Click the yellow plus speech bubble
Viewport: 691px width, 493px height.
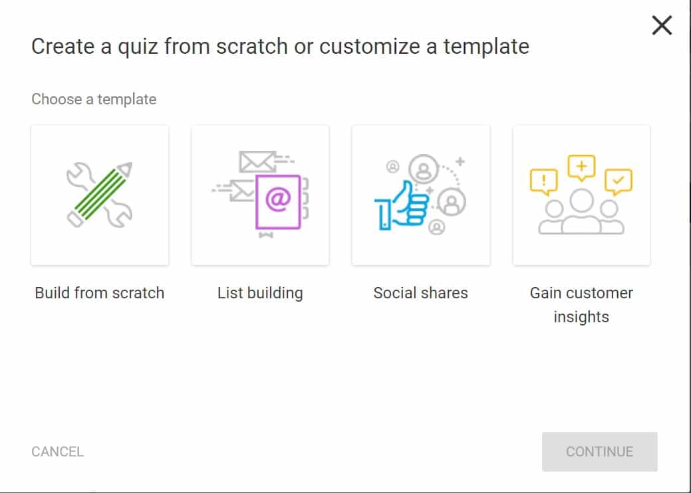[x=582, y=167]
